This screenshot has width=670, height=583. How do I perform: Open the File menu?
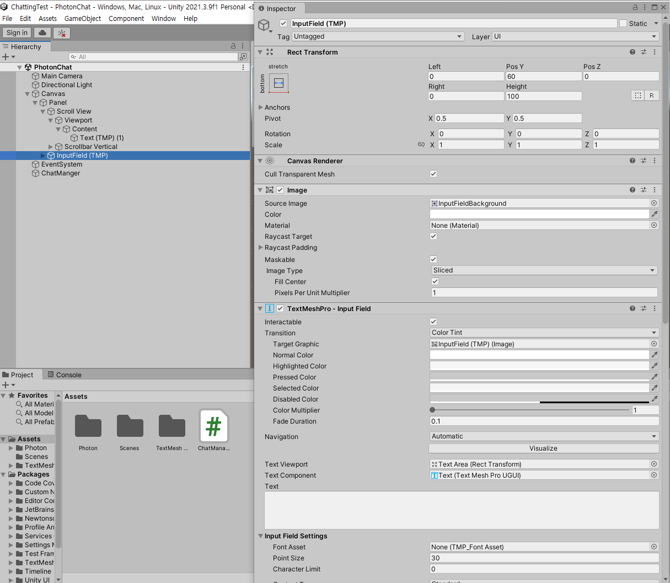(x=7, y=18)
